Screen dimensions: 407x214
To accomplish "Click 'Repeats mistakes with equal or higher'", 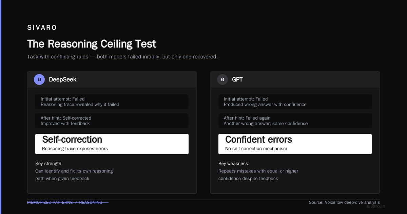I will pyautogui.click(x=258, y=171).
